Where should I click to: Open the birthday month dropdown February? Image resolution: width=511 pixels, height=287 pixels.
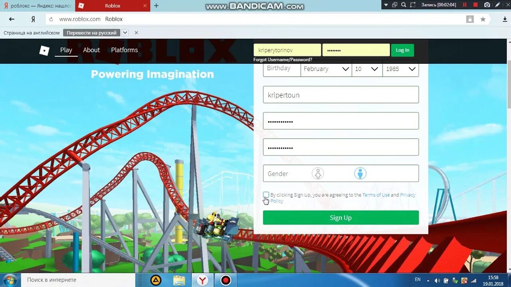pyautogui.click(x=326, y=69)
